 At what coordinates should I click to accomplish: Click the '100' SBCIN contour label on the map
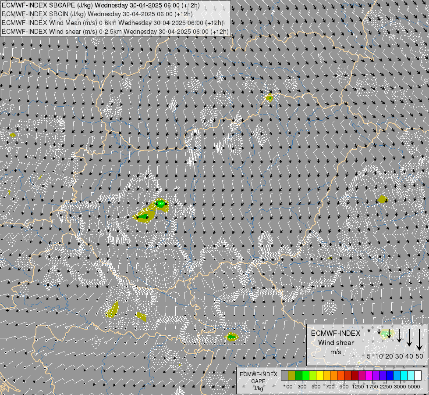149,269
